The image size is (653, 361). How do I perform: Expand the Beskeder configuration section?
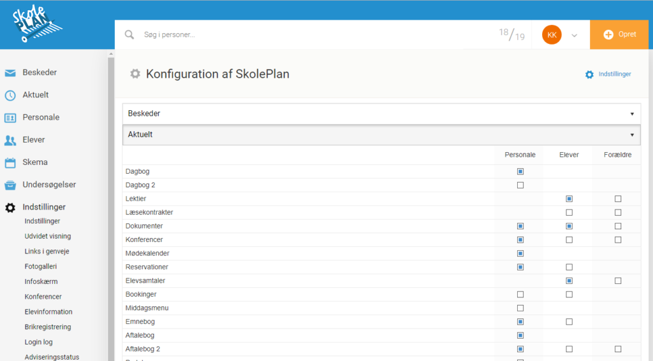(x=381, y=113)
